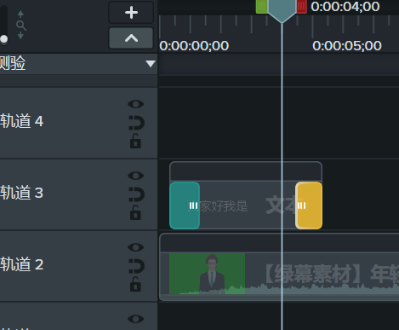Open the 测验 quiz track dropdown arrow
The width and height of the screenshot is (399, 330).
click(151, 63)
